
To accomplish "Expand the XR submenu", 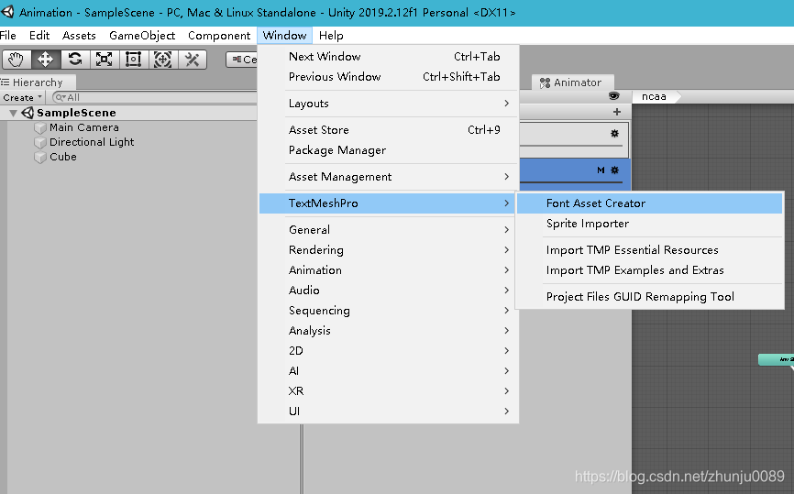I will coord(389,391).
